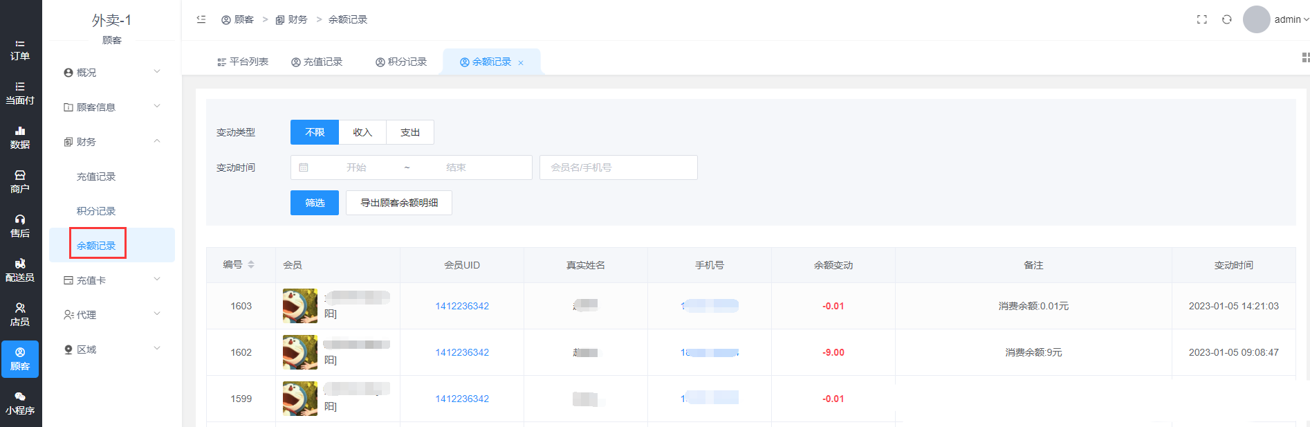
Task: Click 财务 in the breadcrumb
Action: click(291, 19)
